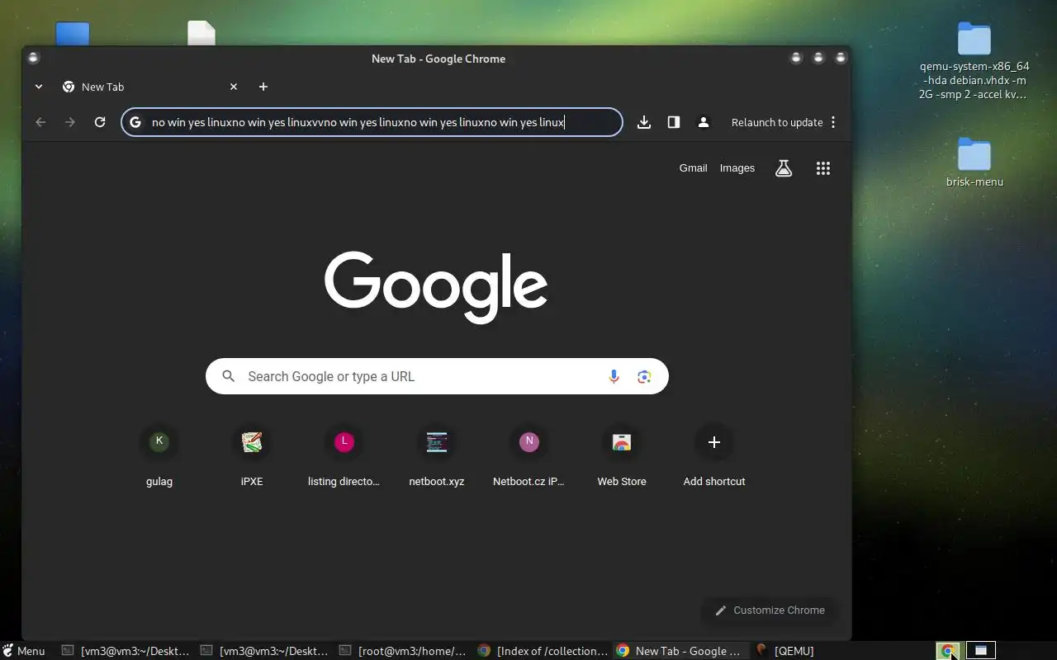Go back with the back arrow

[x=40, y=122]
